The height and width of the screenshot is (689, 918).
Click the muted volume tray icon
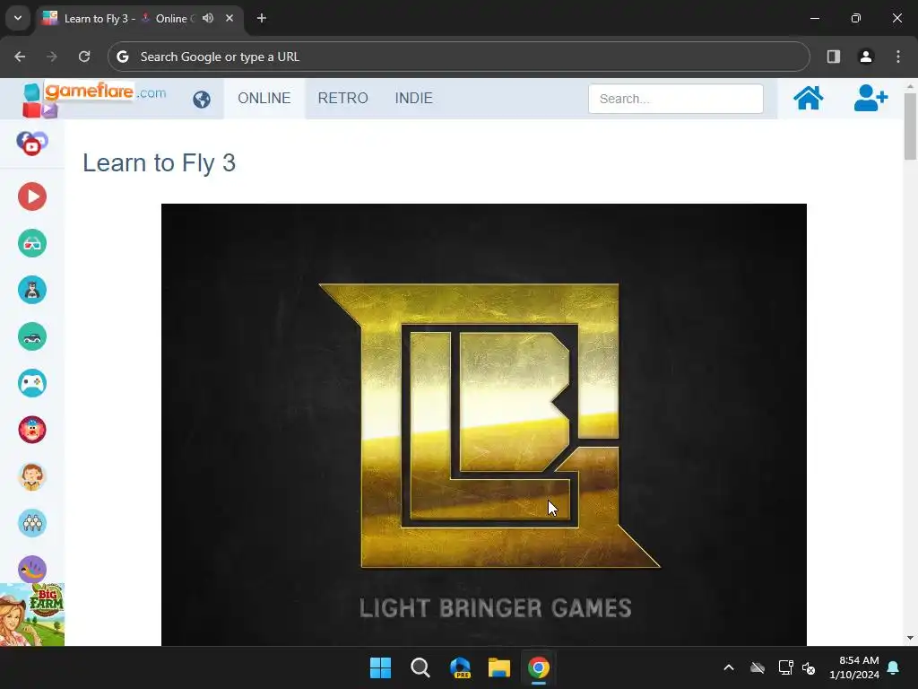point(810,667)
